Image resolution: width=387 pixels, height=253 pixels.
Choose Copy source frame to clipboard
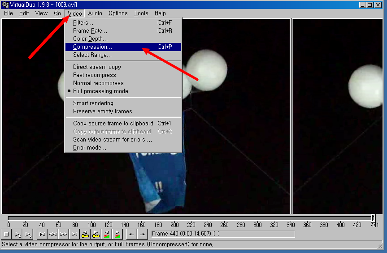[x=123, y=124]
